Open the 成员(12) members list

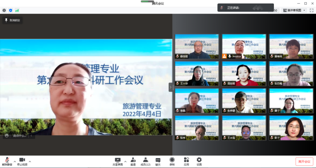tap(145, 161)
